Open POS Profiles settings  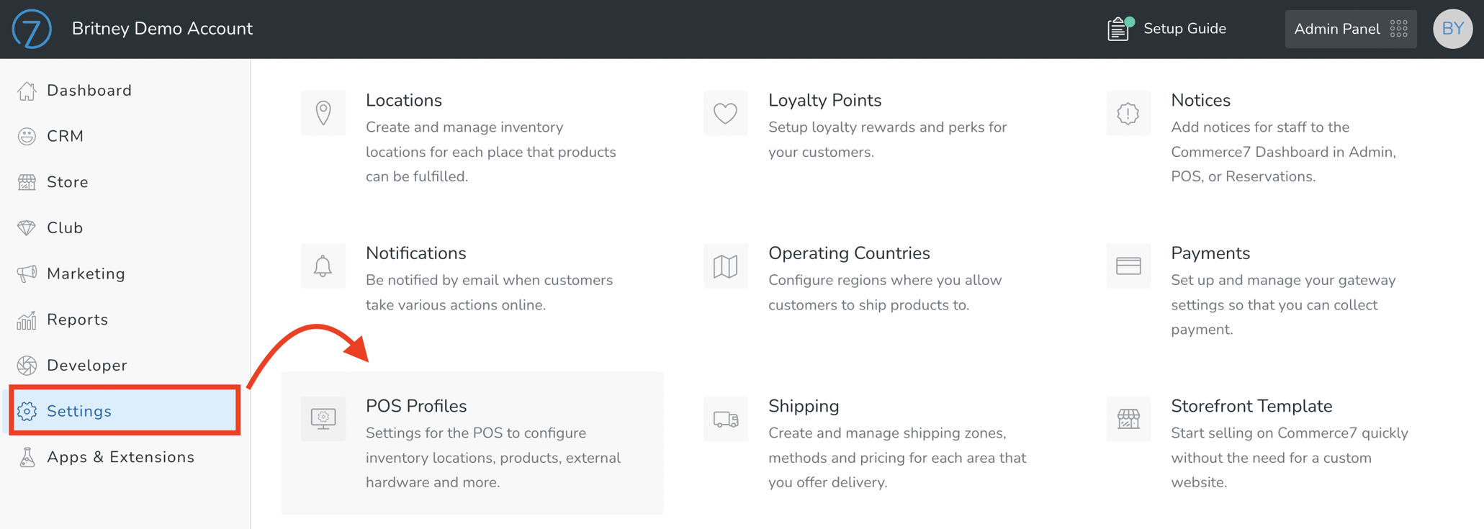416,405
